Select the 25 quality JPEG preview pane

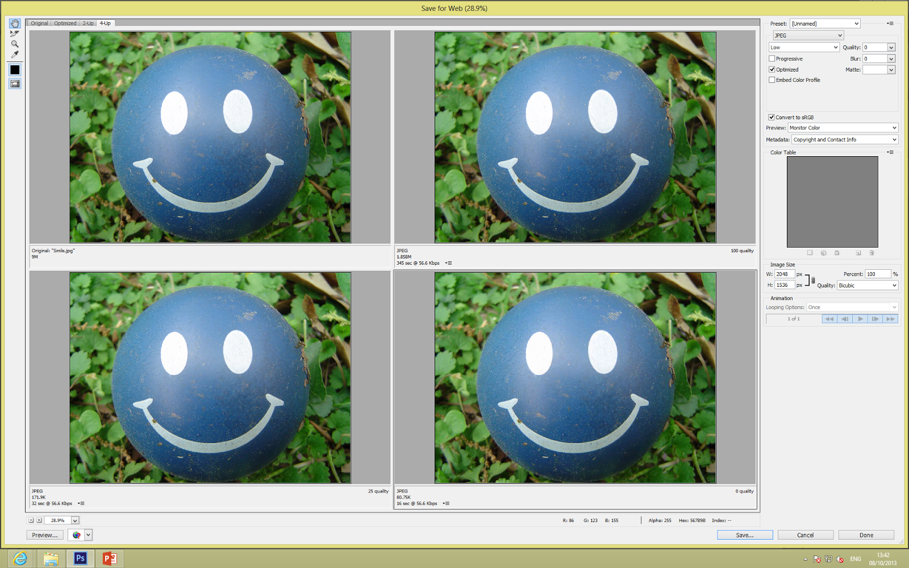pyautogui.click(x=210, y=378)
